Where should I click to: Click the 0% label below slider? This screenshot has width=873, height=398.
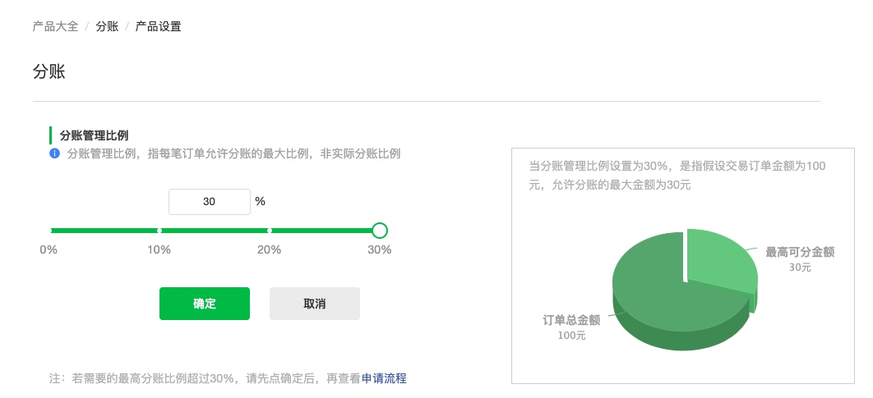click(x=48, y=250)
